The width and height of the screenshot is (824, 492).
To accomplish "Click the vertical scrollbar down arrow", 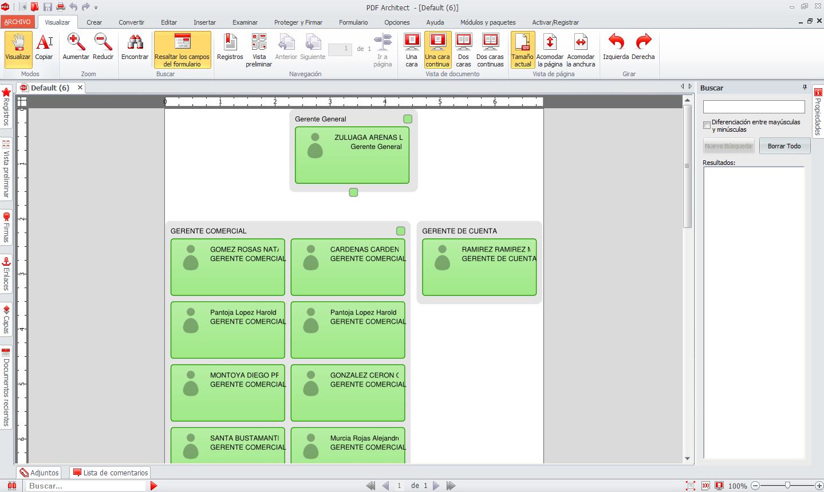I will 687,459.
